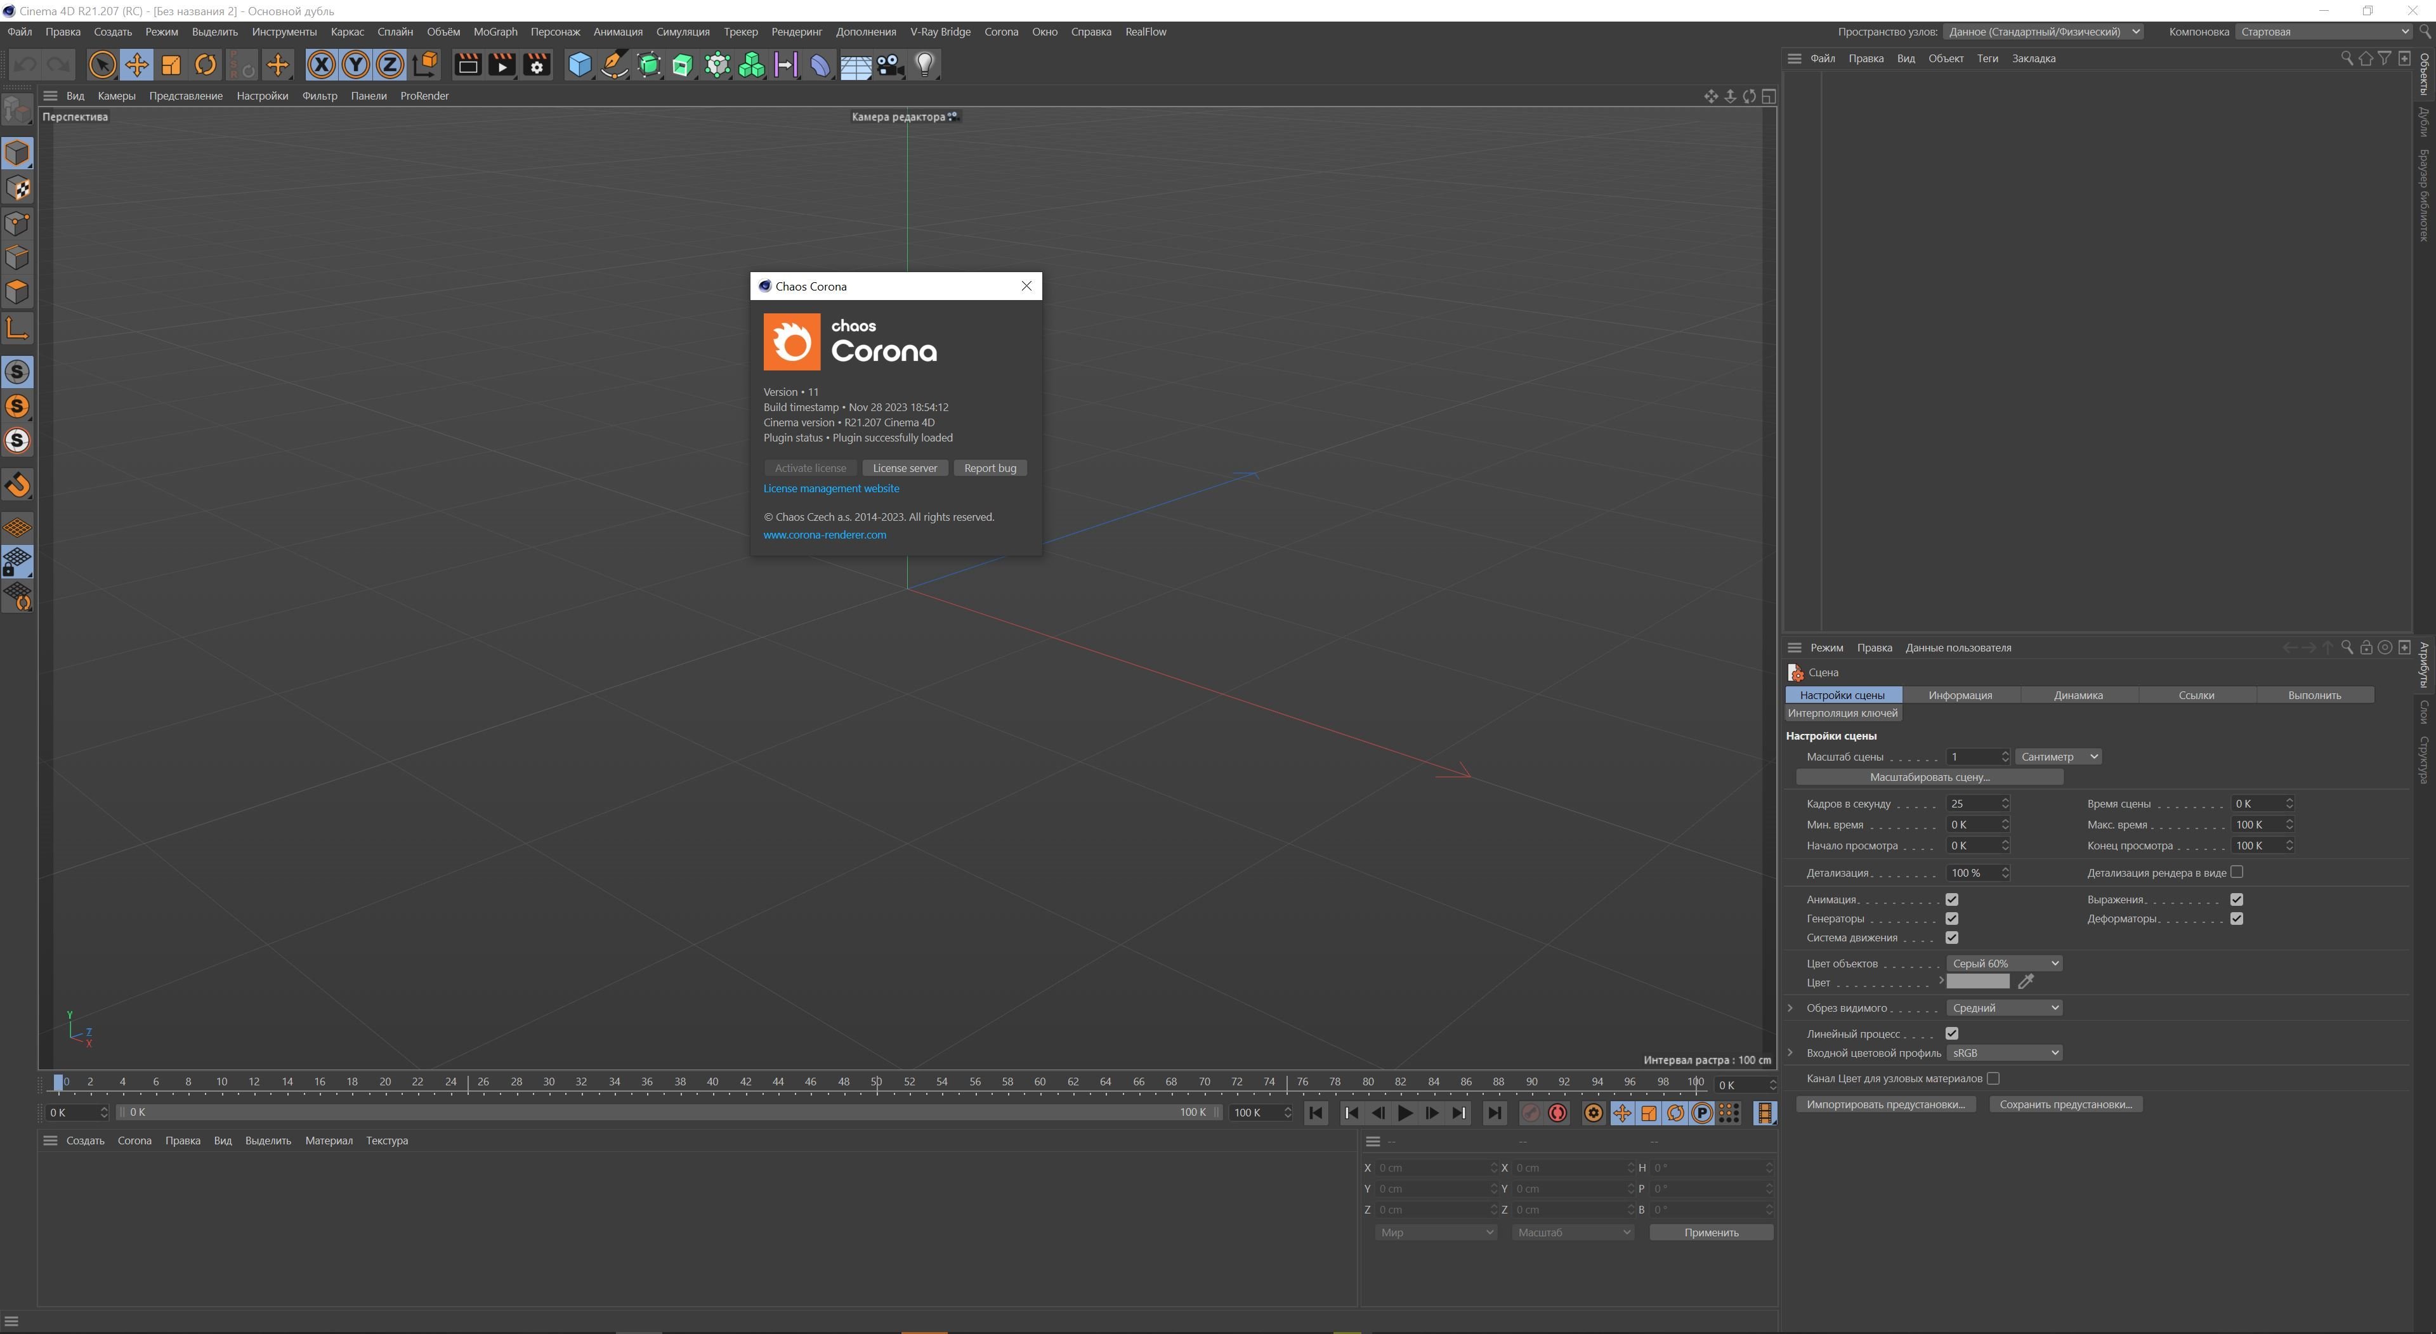This screenshot has height=1334, width=2436.
Task: Click the Scale tool icon
Action: click(x=171, y=65)
